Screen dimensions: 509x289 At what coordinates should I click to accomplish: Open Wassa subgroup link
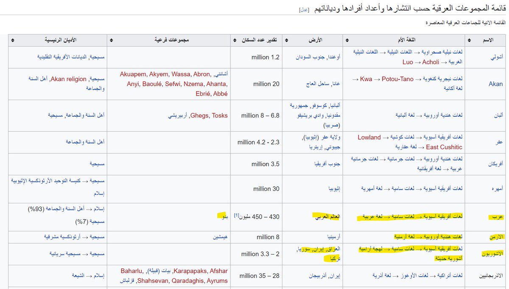pos(181,74)
